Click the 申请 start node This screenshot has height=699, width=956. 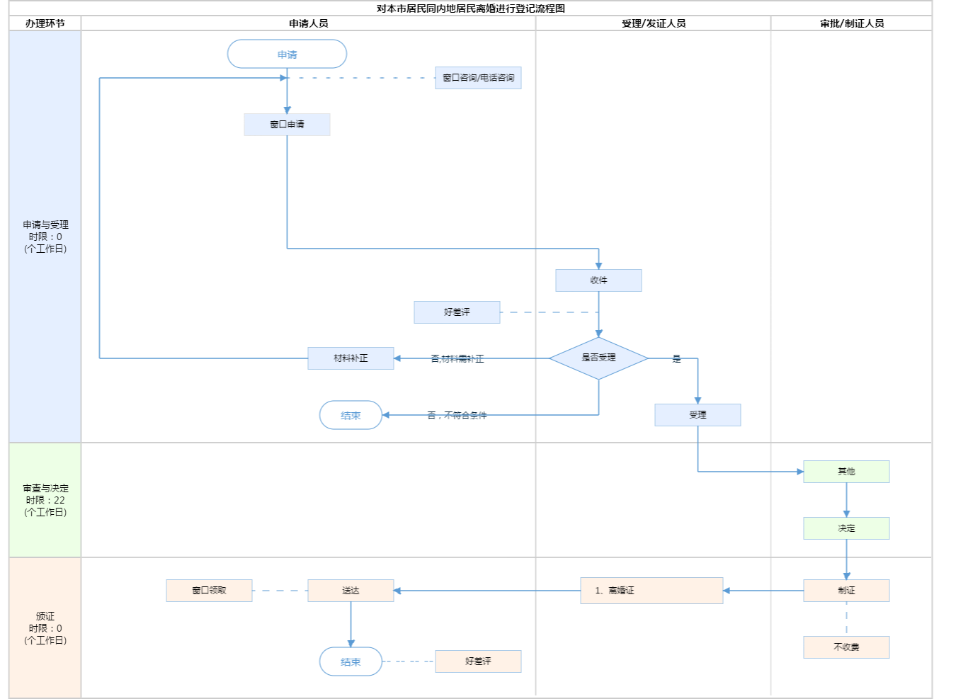pos(287,55)
